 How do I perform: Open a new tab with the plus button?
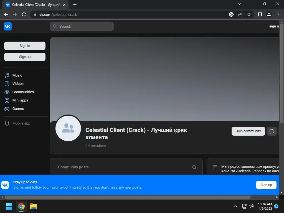coord(75,5)
